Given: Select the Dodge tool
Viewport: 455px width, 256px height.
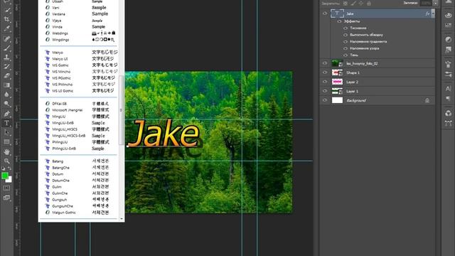Looking at the screenshot, I should pos(7,104).
